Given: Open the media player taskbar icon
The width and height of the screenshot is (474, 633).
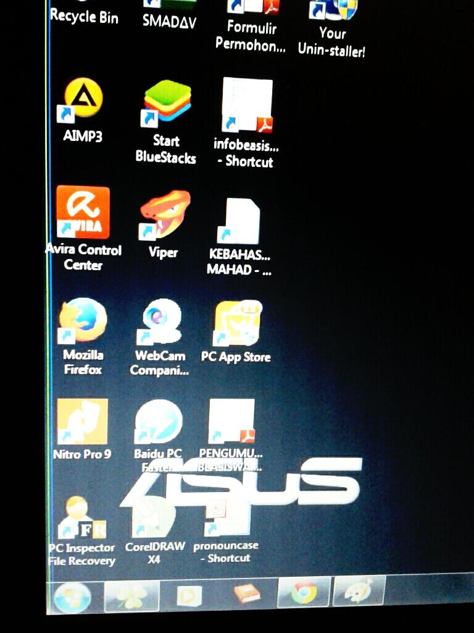Looking at the screenshot, I should pyautogui.click(x=189, y=595).
